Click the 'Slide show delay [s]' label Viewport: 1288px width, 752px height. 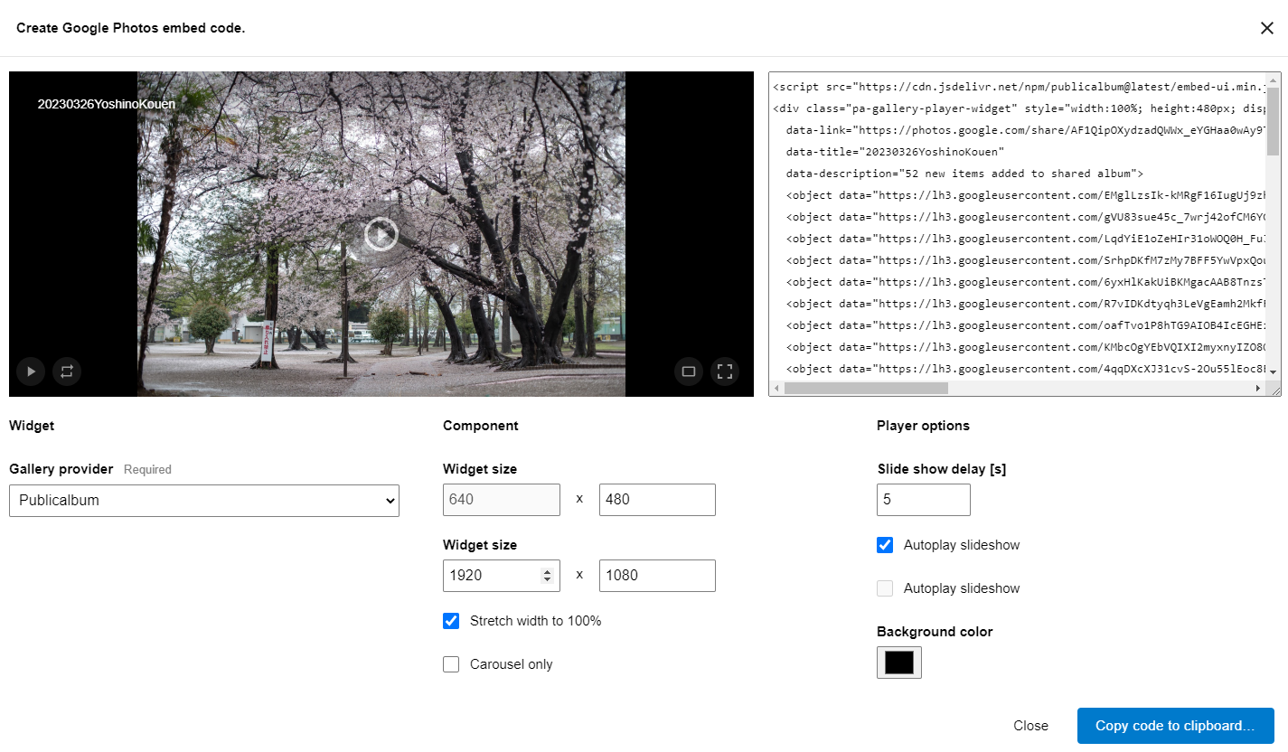[x=942, y=469]
